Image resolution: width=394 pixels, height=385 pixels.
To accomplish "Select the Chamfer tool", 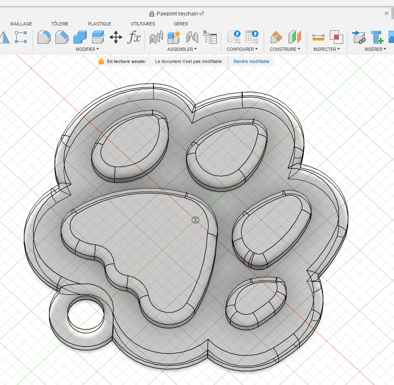I will [x=62, y=37].
